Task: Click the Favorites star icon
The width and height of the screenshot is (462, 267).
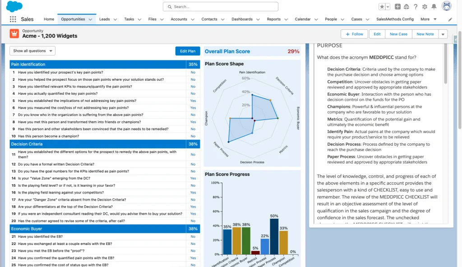Action: pos(382,7)
